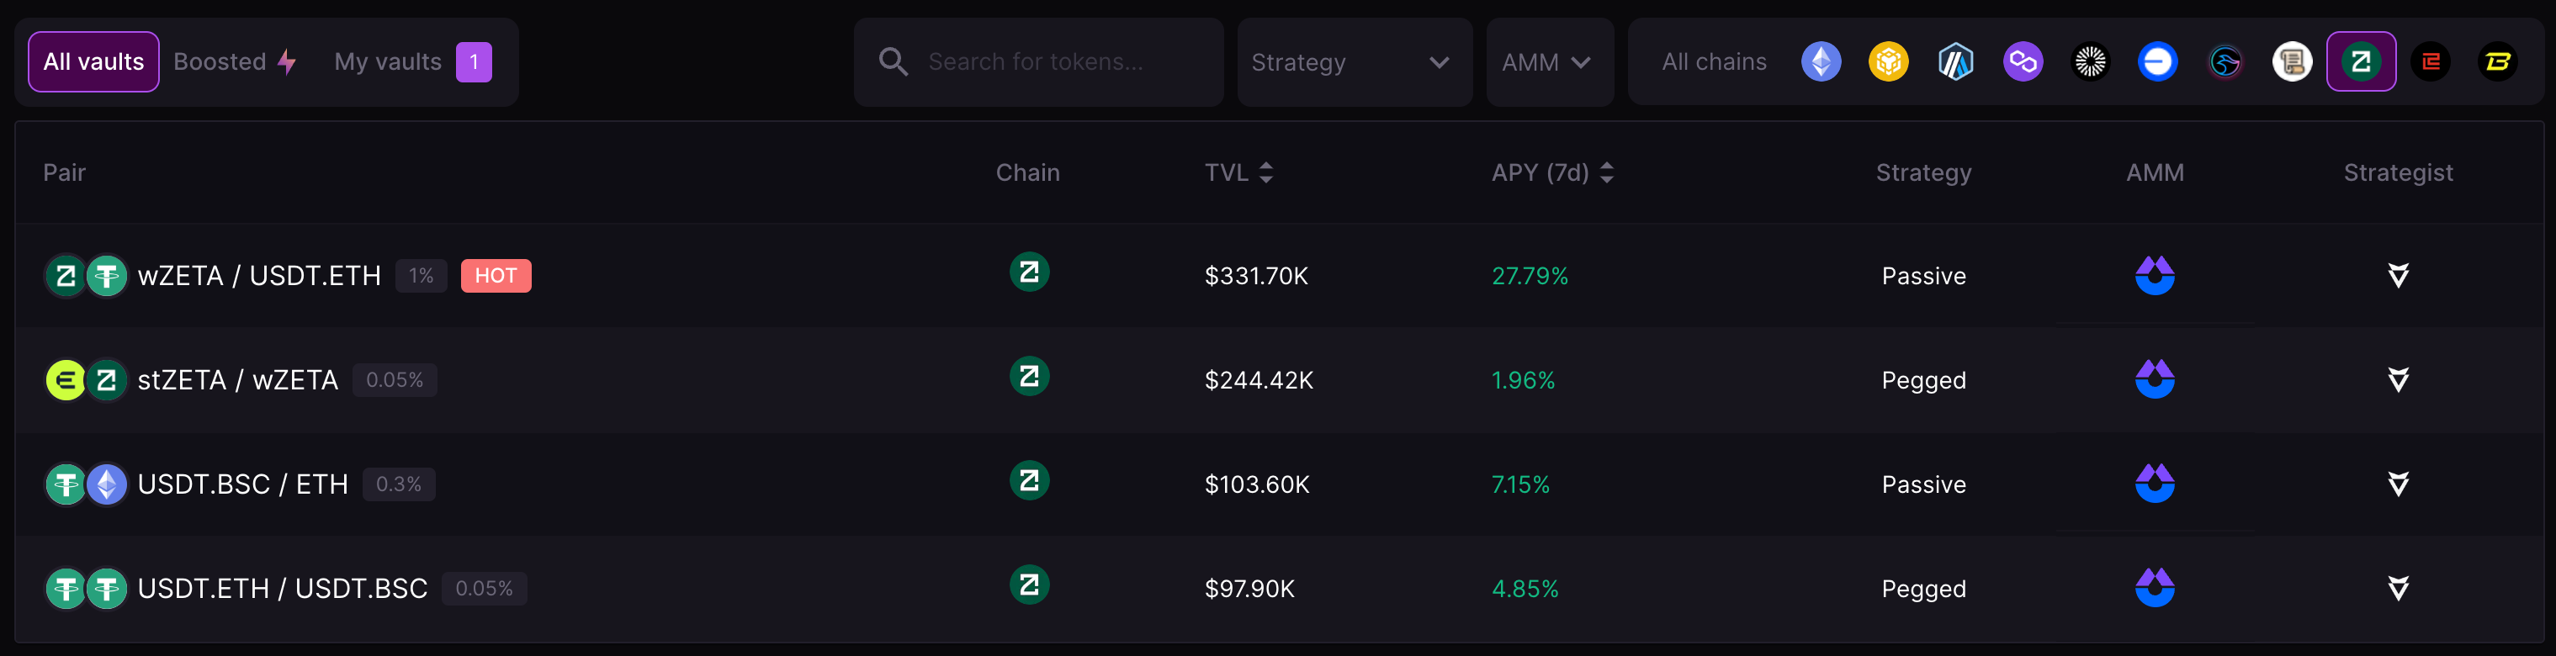Select the yellow Blast chain icon
The width and height of the screenshot is (2556, 656).
point(2497,61)
